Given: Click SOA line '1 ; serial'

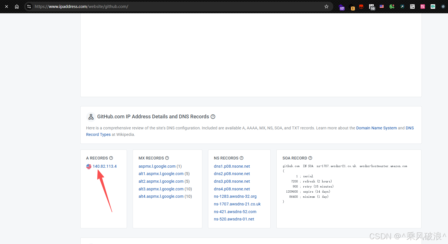Looking at the screenshot, I should (305, 176).
